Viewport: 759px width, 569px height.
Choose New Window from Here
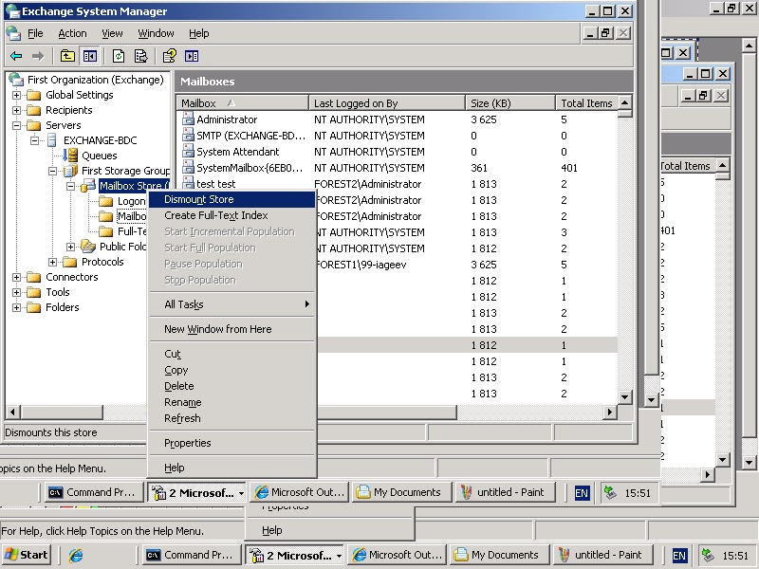coord(231,329)
